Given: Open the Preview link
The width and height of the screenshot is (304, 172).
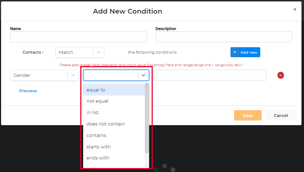Looking at the screenshot, I should pyautogui.click(x=28, y=91).
